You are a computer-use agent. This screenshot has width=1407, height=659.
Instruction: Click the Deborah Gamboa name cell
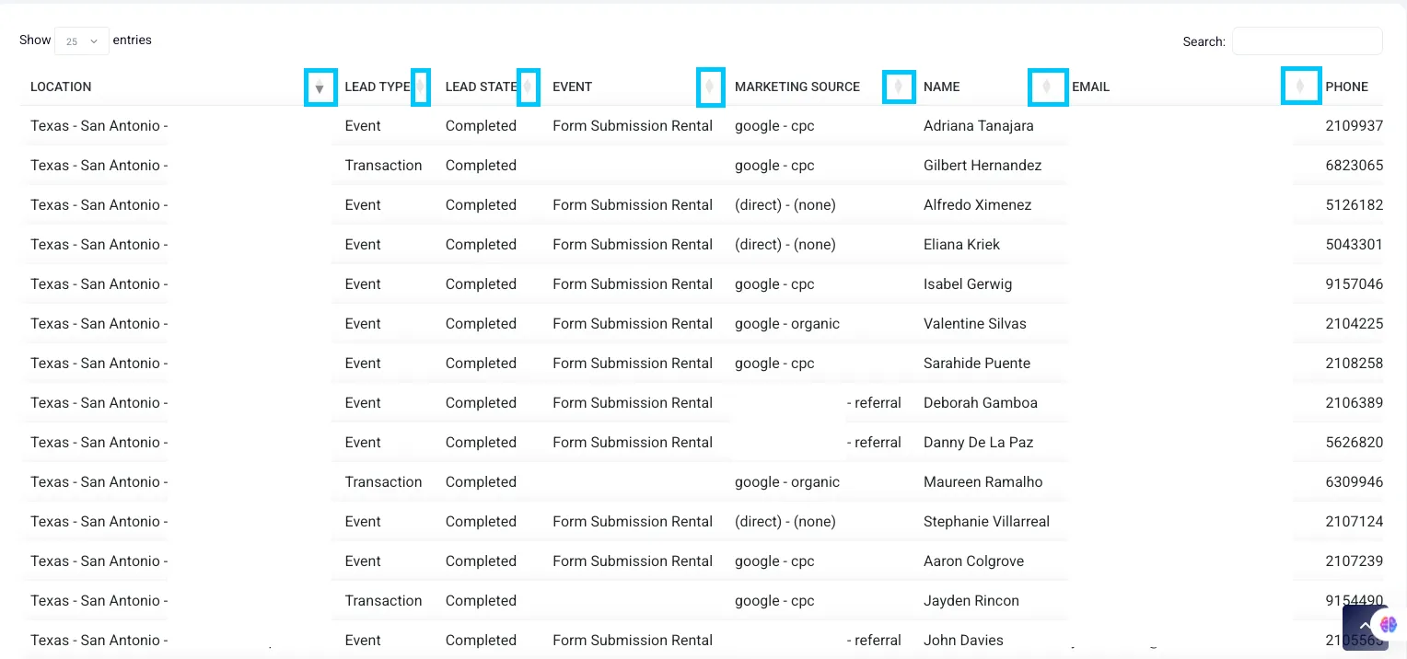tap(980, 403)
